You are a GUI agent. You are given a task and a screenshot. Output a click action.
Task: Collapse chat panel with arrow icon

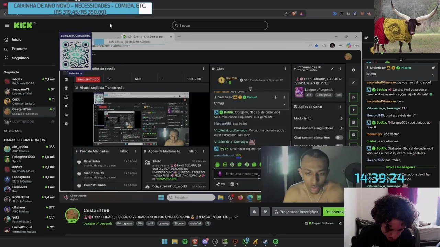coord(366,37)
